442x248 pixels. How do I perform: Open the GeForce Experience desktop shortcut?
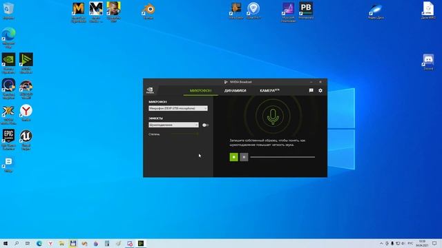8,63
